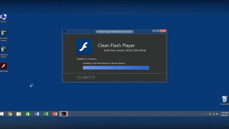Open the Windows Start button
Image resolution: width=229 pixels, height=129 pixels.
coord(2,114)
